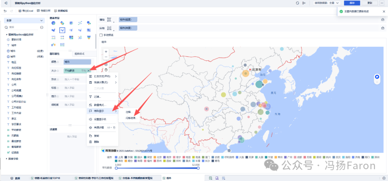This screenshot has height=181, width=388.
Task: Select the pie chart type icon
Action: coord(53,23)
